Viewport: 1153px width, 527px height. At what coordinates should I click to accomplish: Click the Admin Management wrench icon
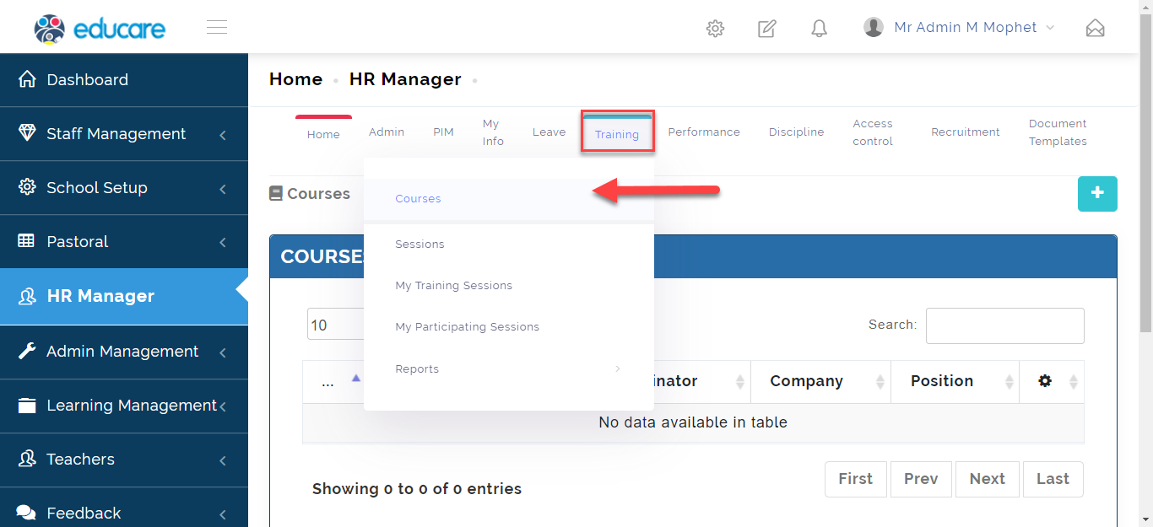pyautogui.click(x=27, y=351)
